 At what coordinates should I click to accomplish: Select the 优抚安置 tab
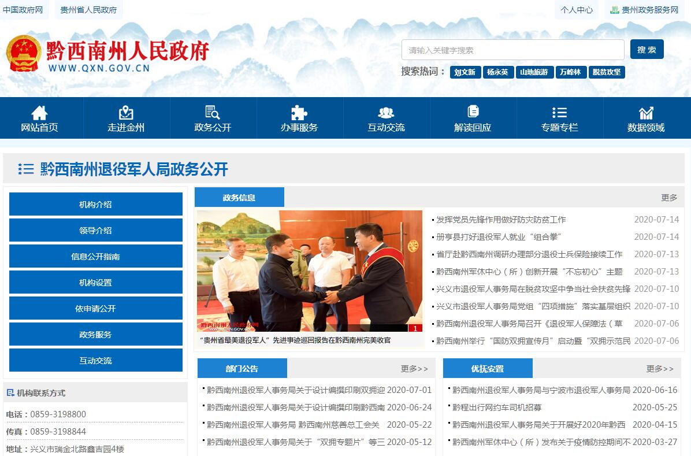pyautogui.click(x=488, y=368)
